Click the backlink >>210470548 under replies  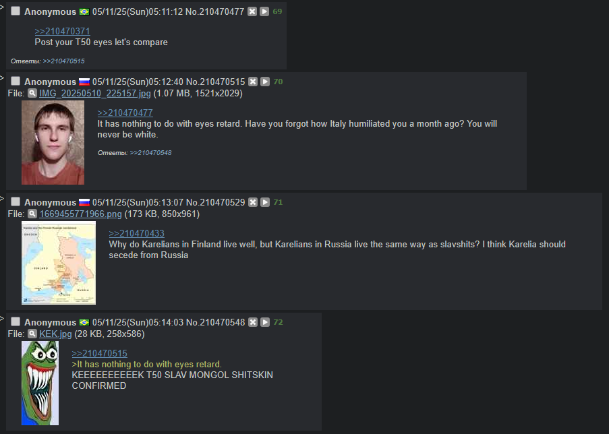pyautogui.click(x=150, y=153)
